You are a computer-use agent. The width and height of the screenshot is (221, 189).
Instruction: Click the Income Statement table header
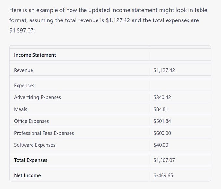click(x=35, y=55)
